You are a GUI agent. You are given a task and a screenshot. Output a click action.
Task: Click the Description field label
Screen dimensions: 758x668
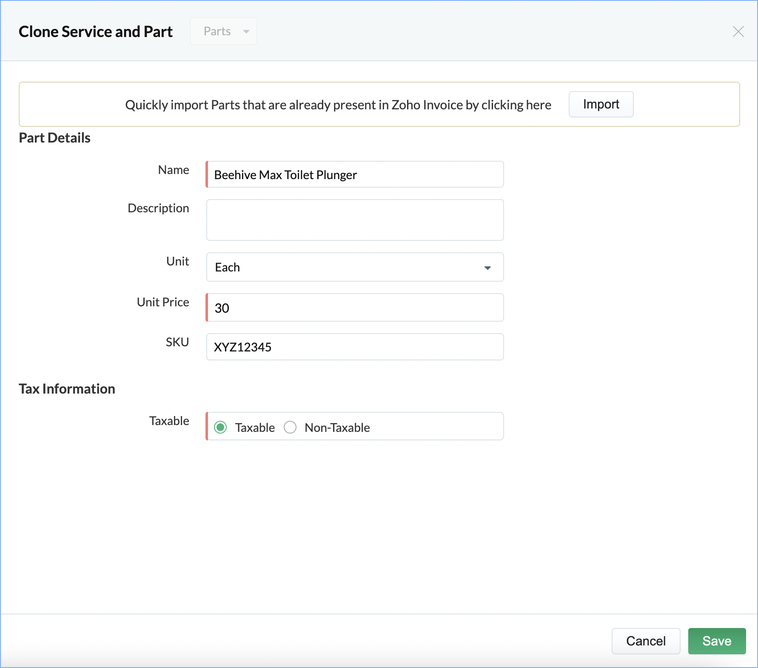pos(158,208)
